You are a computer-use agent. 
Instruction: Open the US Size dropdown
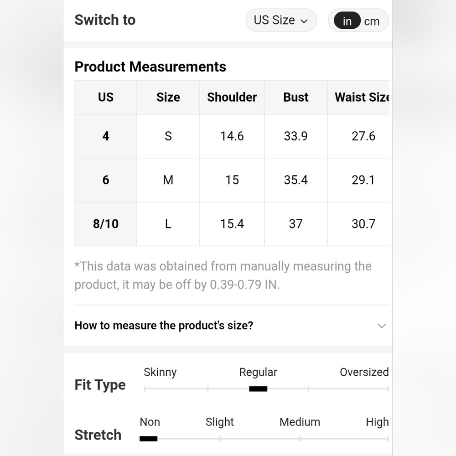pos(281,21)
